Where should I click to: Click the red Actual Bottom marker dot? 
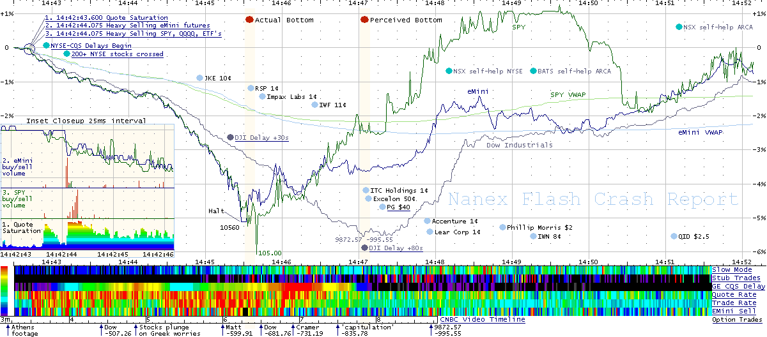(x=249, y=20)
